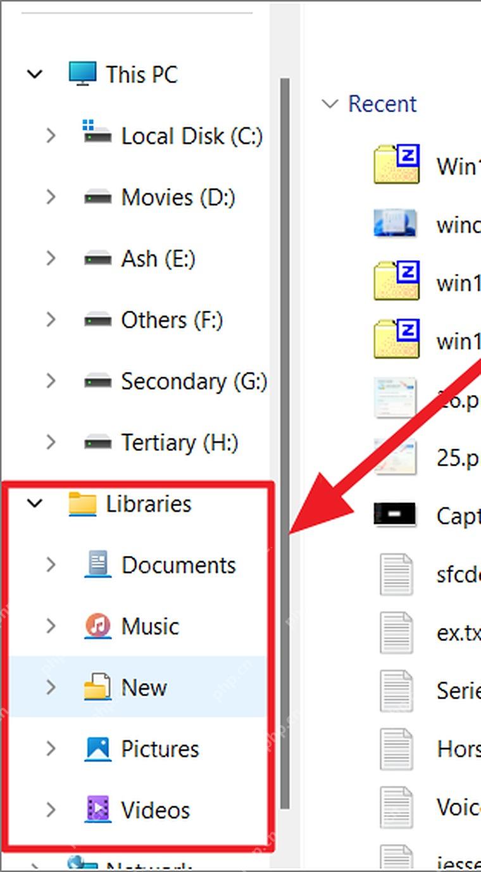The width and height of the screenshot is (481, 872).
Task: Expand the Documents library node
Action: tap(51, 565)
